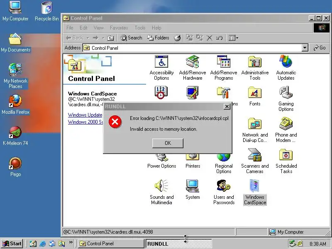
Task: Click the Undo toolbar icon
Action: (x=219, y=38)
